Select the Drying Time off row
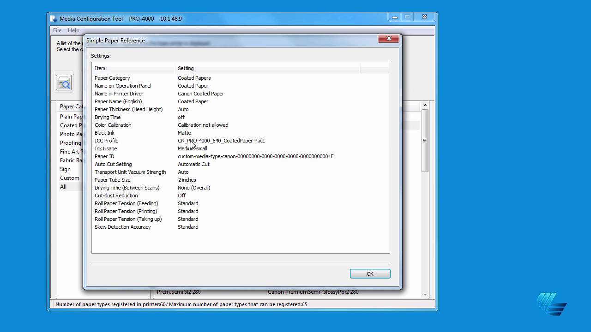 point(240,117)
